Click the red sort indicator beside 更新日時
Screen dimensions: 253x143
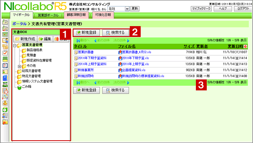pos(245,47)
